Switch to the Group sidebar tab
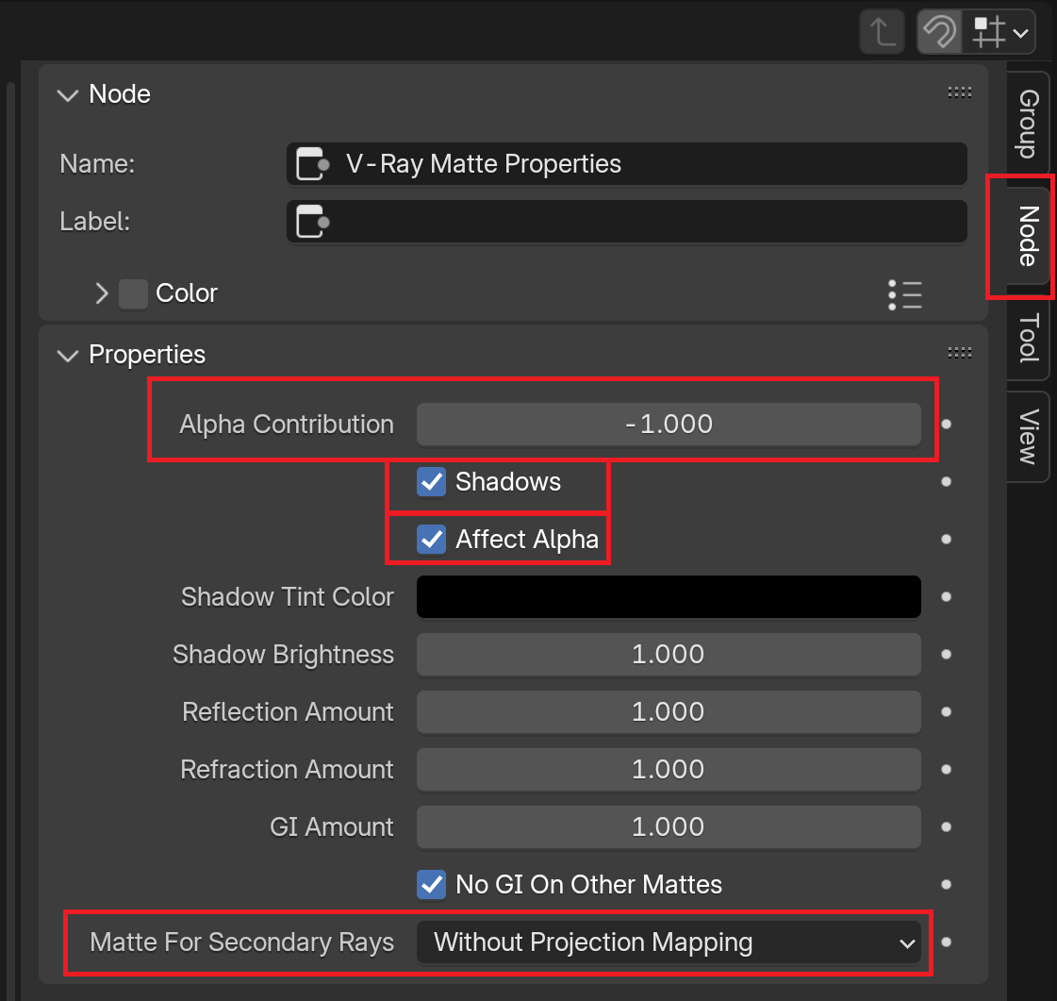 (x=1028, y=124)
